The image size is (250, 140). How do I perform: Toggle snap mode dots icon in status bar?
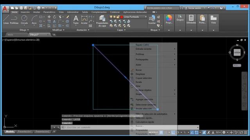pos(166,132)
